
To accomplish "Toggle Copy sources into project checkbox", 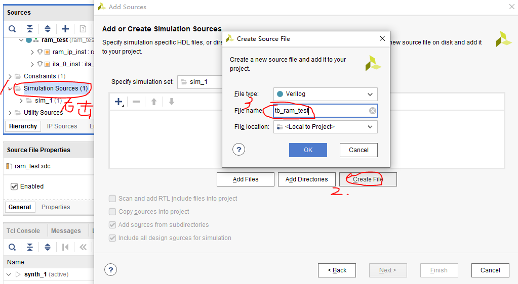I will [x=112, y=212].
